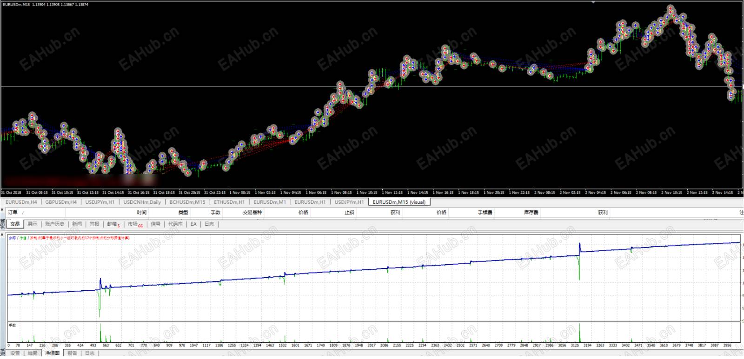Click the '2 Nov 00:15' time axis label

545,192
